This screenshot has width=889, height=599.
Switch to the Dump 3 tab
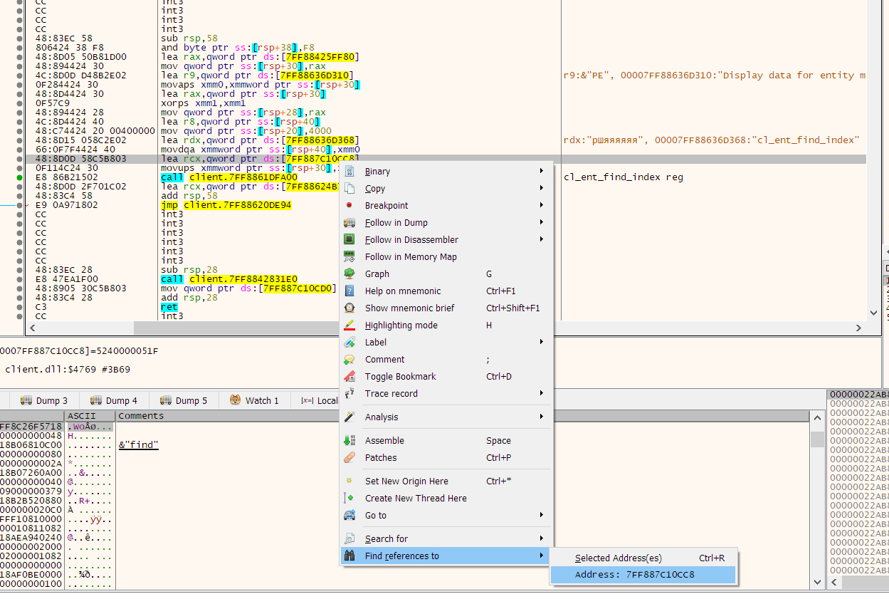[43, 400]
